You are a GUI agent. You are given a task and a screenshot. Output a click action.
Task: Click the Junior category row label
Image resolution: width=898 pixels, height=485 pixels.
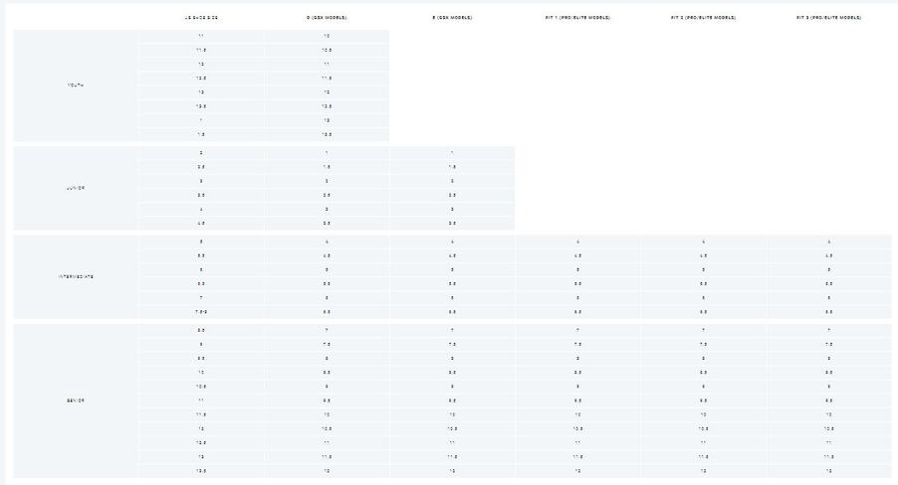(76, 188)
